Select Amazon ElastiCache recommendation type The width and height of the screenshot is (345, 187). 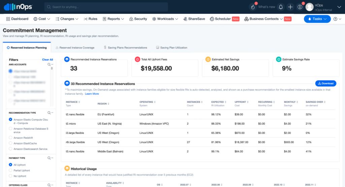point(10,143)
